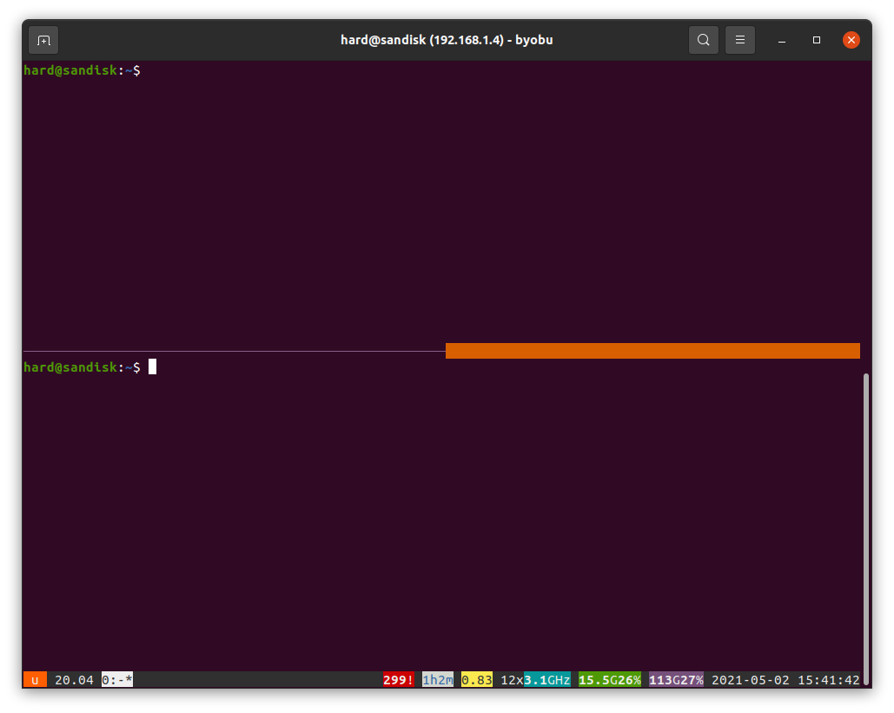Click the byobu logo indicator in status bar
This screenshot has width=894, height=713.
pyautogui.click(x=35, y=680)
